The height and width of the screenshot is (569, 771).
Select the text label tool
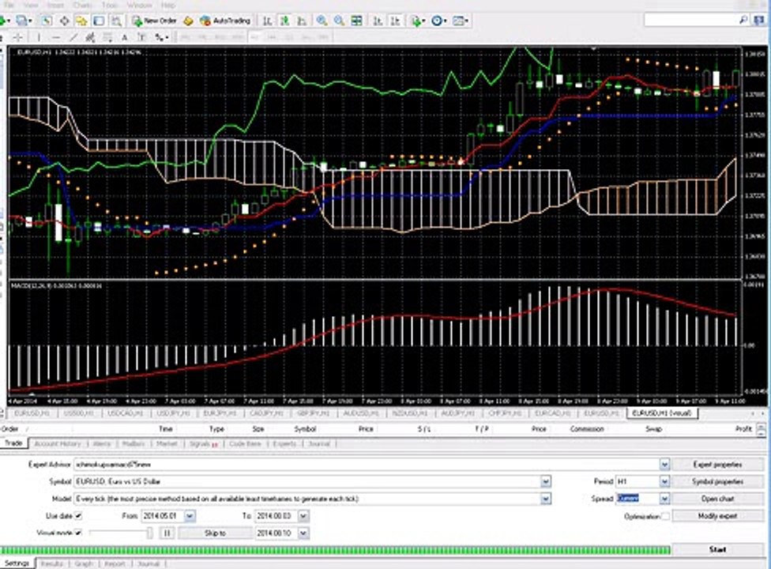[141, 37]
